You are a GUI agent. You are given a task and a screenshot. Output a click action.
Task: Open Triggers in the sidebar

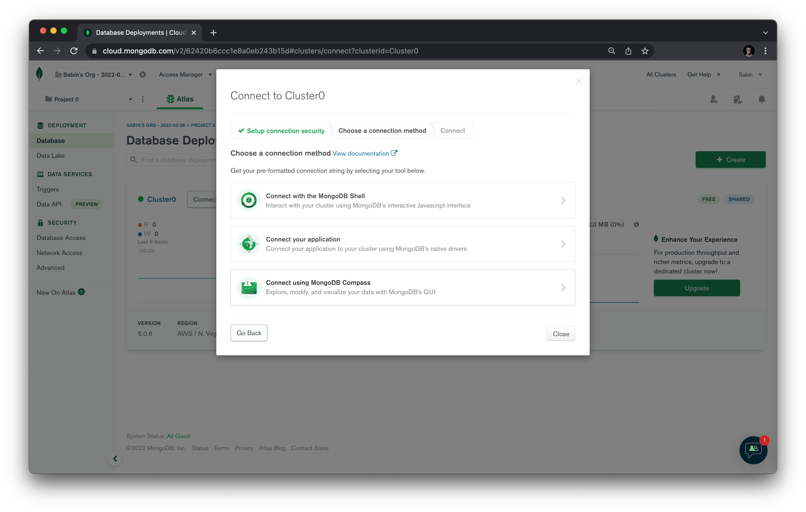pos(48,189)
